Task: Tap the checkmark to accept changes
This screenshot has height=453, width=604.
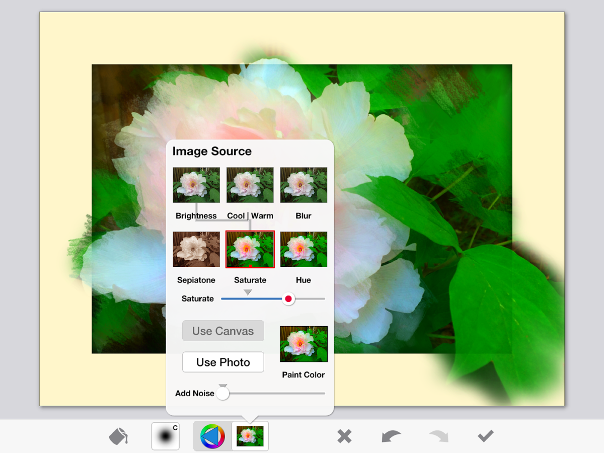Action: pos(484,435)
